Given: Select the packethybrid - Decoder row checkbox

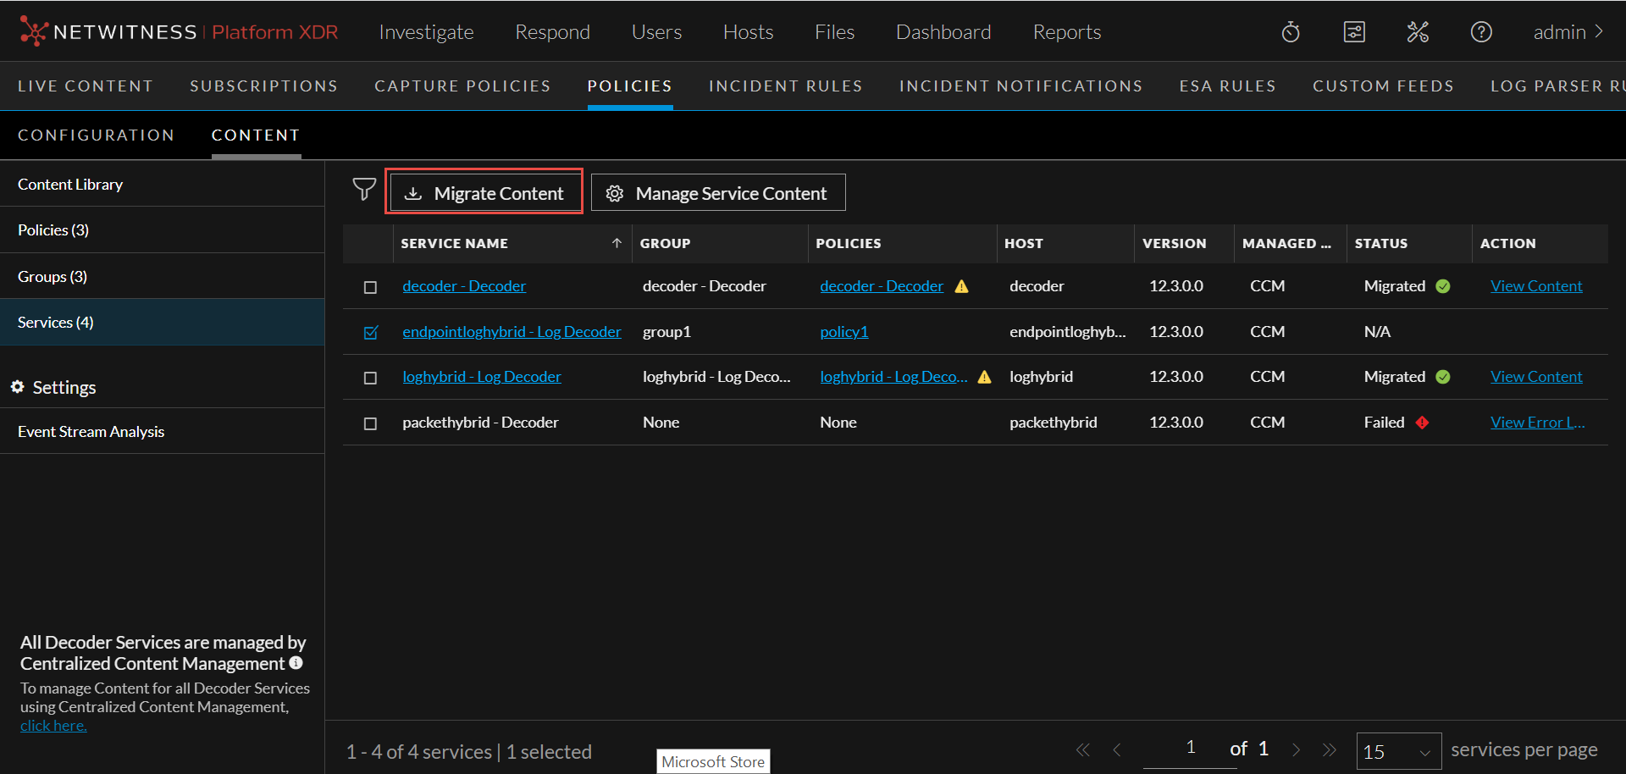Looking at the screenshot, I should (370, 423).
